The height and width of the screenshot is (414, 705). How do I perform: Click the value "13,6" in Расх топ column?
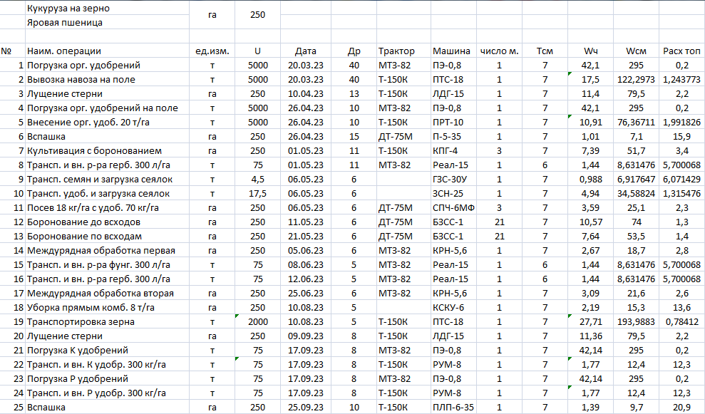(x=682, y=307)
